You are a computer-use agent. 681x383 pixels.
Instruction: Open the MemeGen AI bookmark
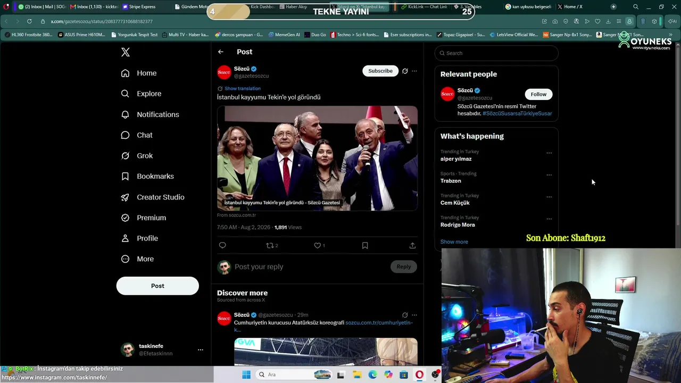tap(284, 35)
